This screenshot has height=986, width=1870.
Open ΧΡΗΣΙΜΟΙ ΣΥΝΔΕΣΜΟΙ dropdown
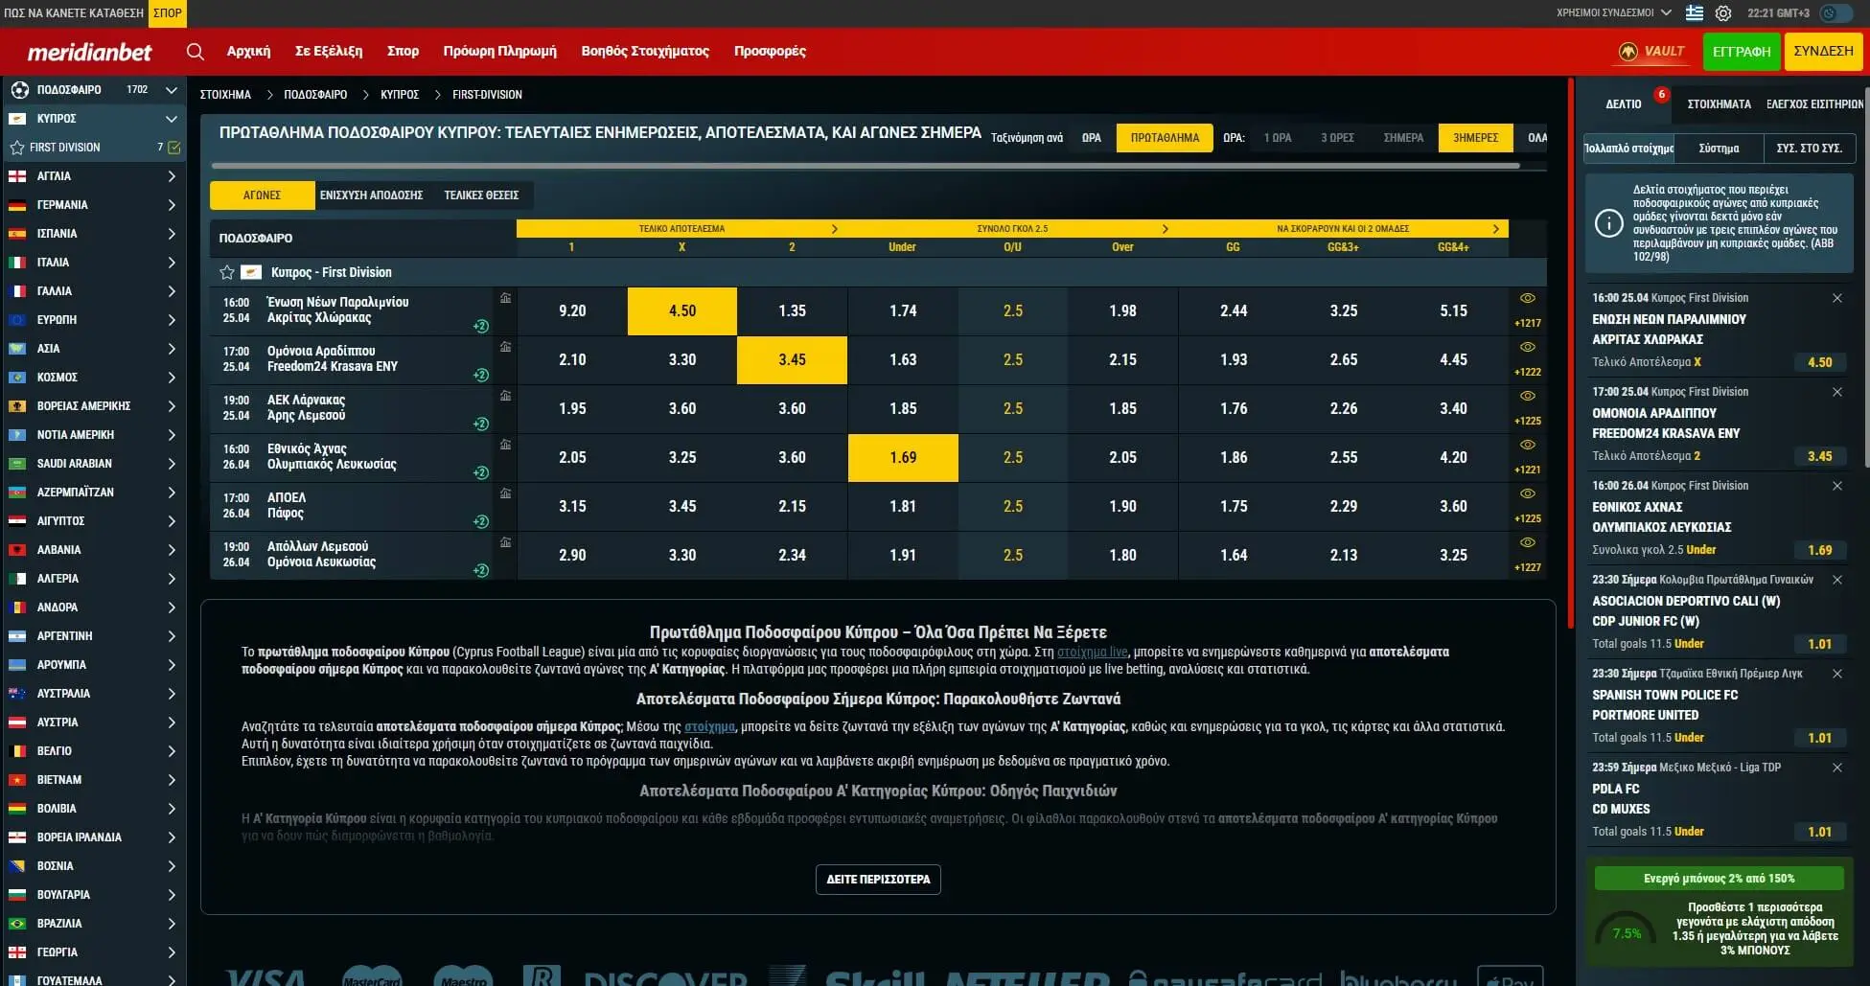(x=1614, y=13)
